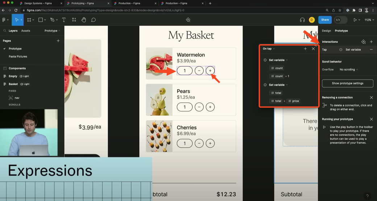Select the Add comment tool
Image resolution: width=377 pixels, height=201 pixels.
tap(93, 20)
